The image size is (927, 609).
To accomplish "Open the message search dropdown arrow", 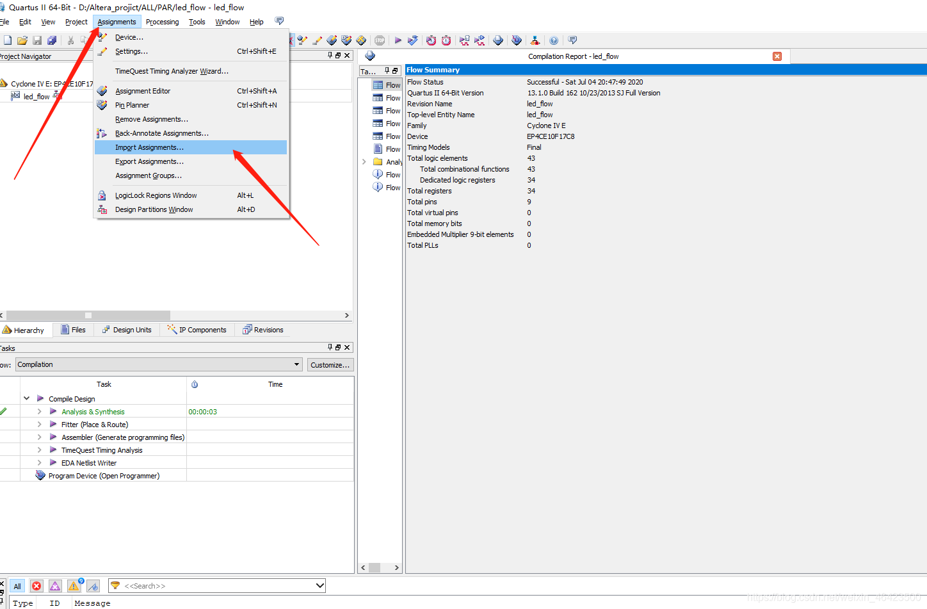I will coord(320,585).
